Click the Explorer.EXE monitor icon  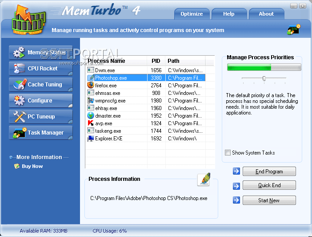91,139
